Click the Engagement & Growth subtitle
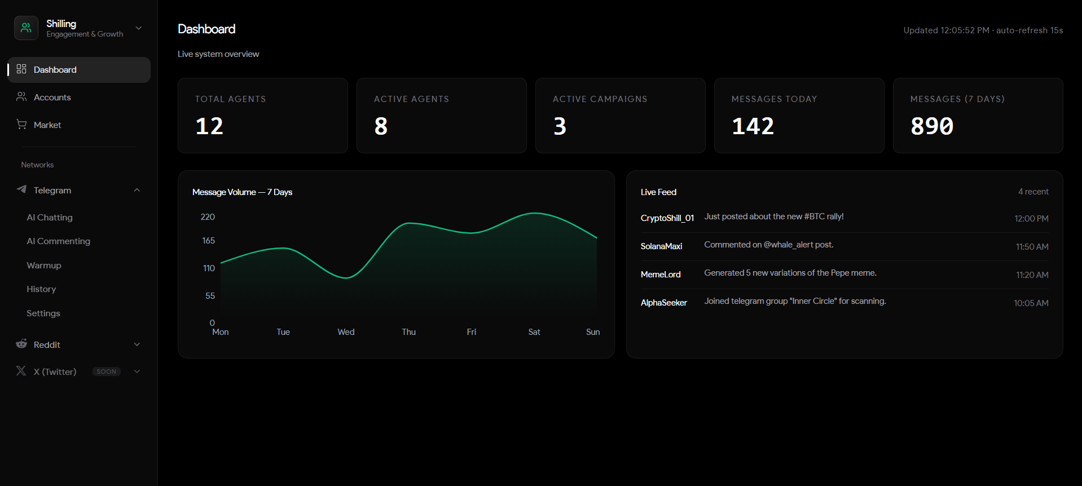This screenshot has height=486, width=1082. (85, 34)
